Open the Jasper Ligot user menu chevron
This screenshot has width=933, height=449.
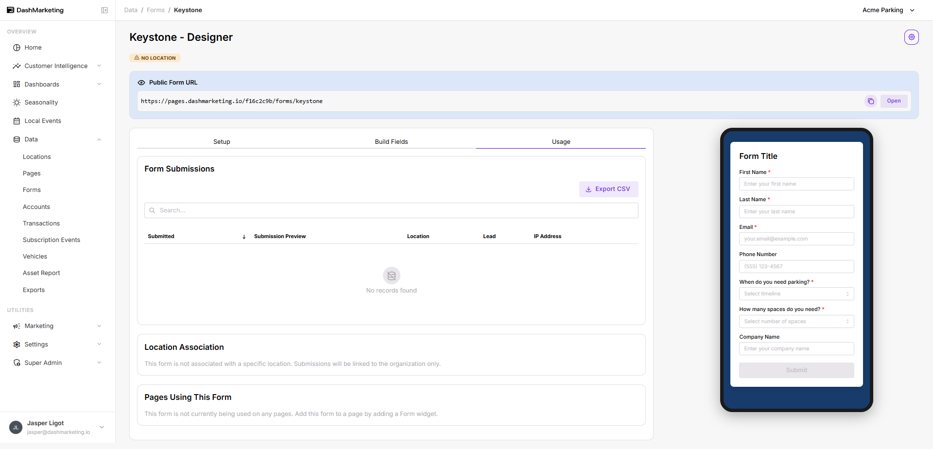pyautogui.click(x=102, y=428)
